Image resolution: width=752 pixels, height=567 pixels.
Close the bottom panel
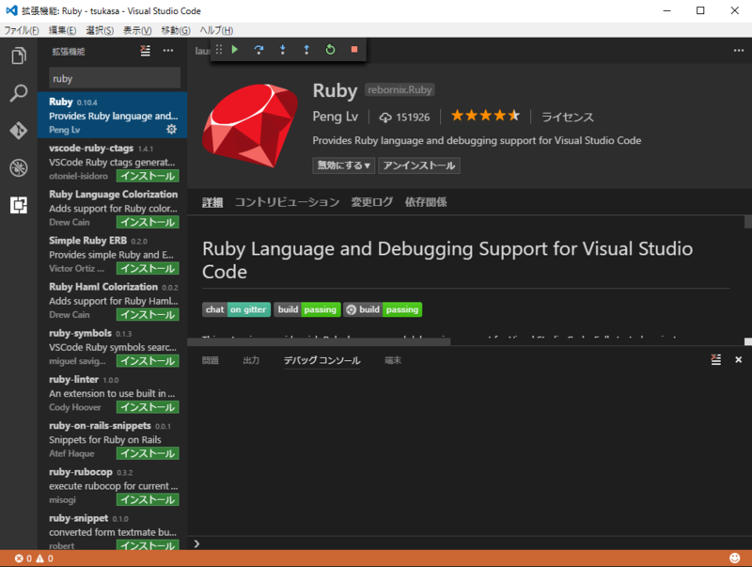tap(739, 360)
